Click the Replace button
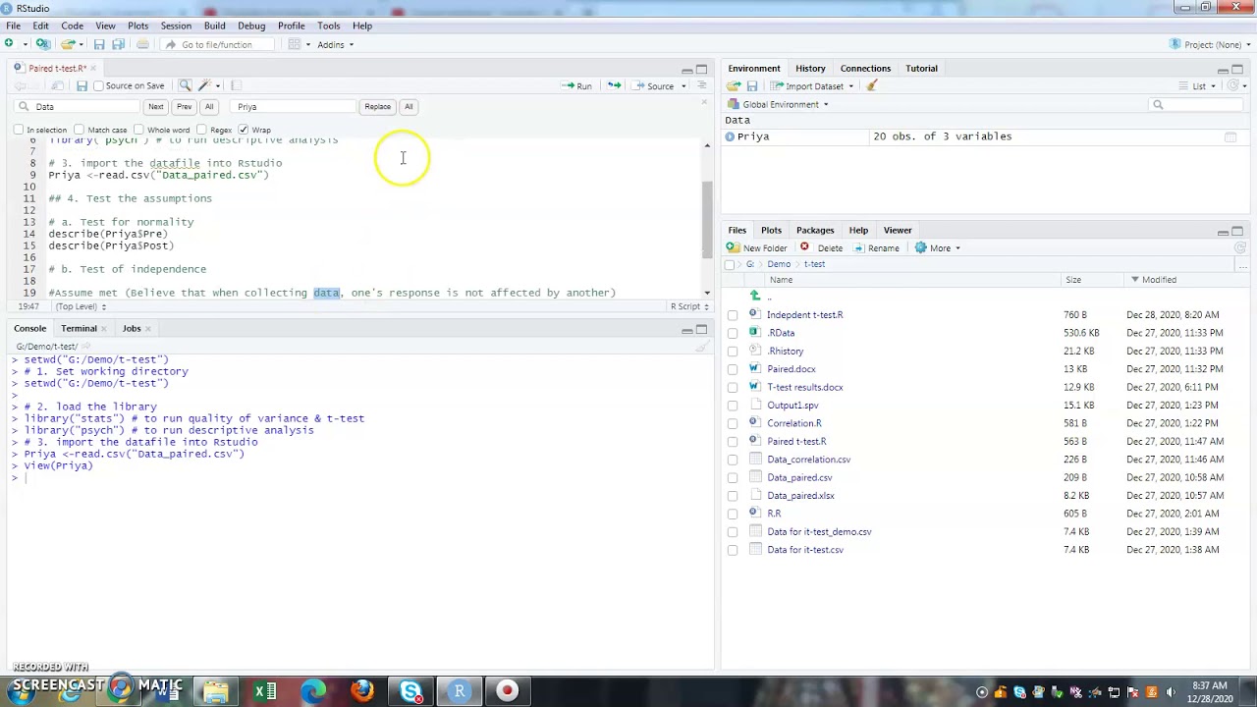 [377, 107]
